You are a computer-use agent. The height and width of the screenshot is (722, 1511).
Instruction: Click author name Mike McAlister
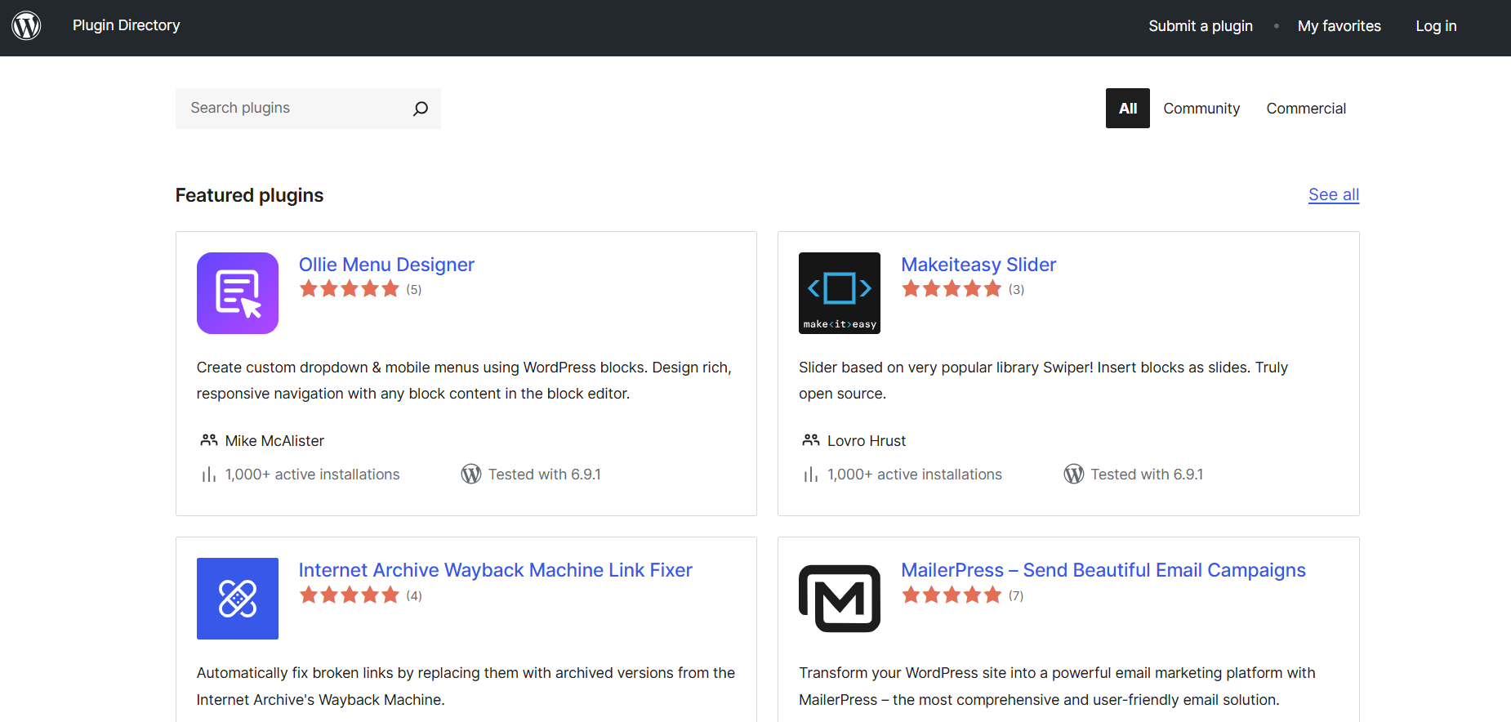point(274,441)
